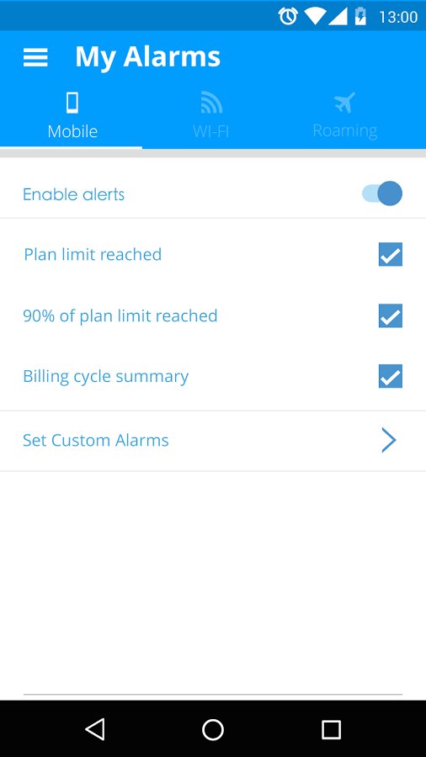426x757 pixels.
Task: Uncheck 90% of plan limit reached checkbox
Action: pyautogui.click(x=391, y=315)
